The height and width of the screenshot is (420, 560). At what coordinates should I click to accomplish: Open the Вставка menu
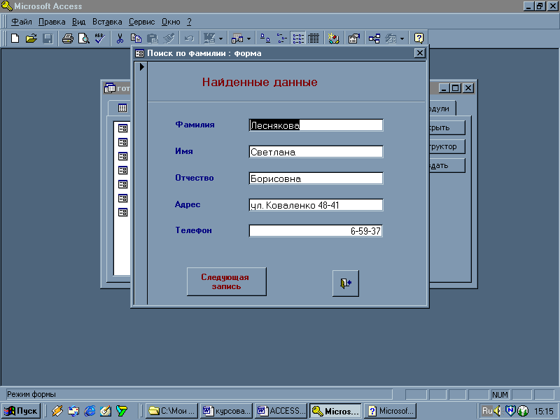click(106, 22)
